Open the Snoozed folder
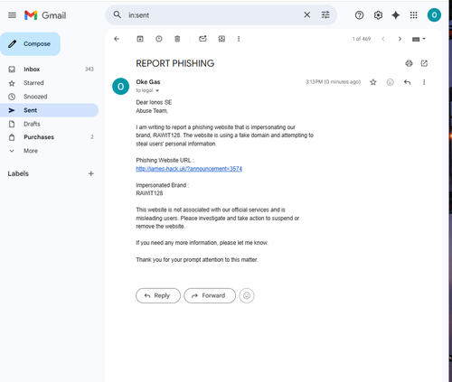This screenshot has height=382, width=452. click(x=49, y=97)
